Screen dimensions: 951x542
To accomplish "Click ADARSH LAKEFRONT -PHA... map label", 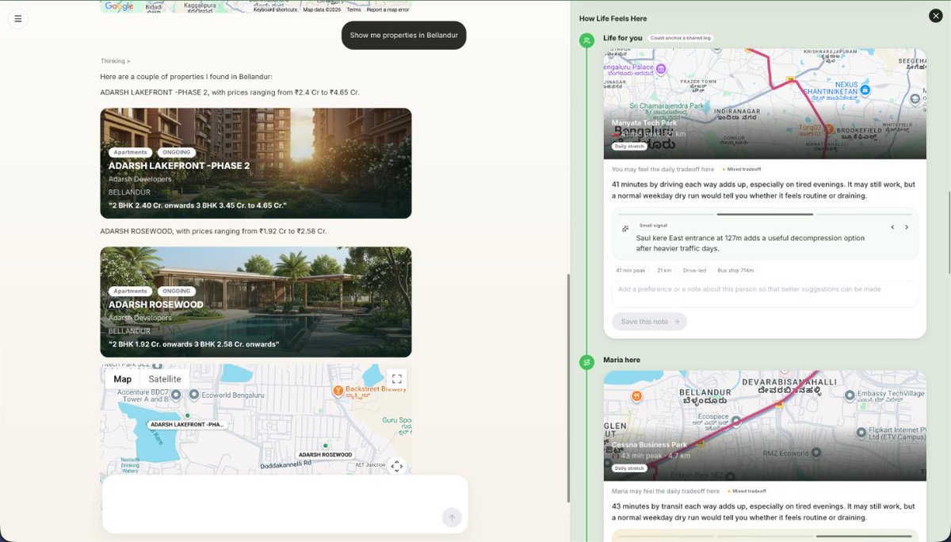I will 188,425.
